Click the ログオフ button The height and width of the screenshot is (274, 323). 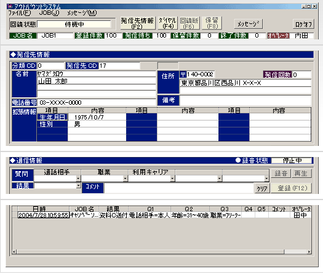point(303,25)
